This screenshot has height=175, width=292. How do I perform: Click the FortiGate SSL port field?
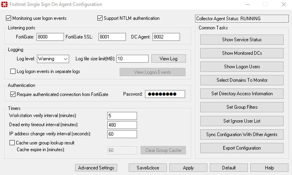click(x=112, y=37)
